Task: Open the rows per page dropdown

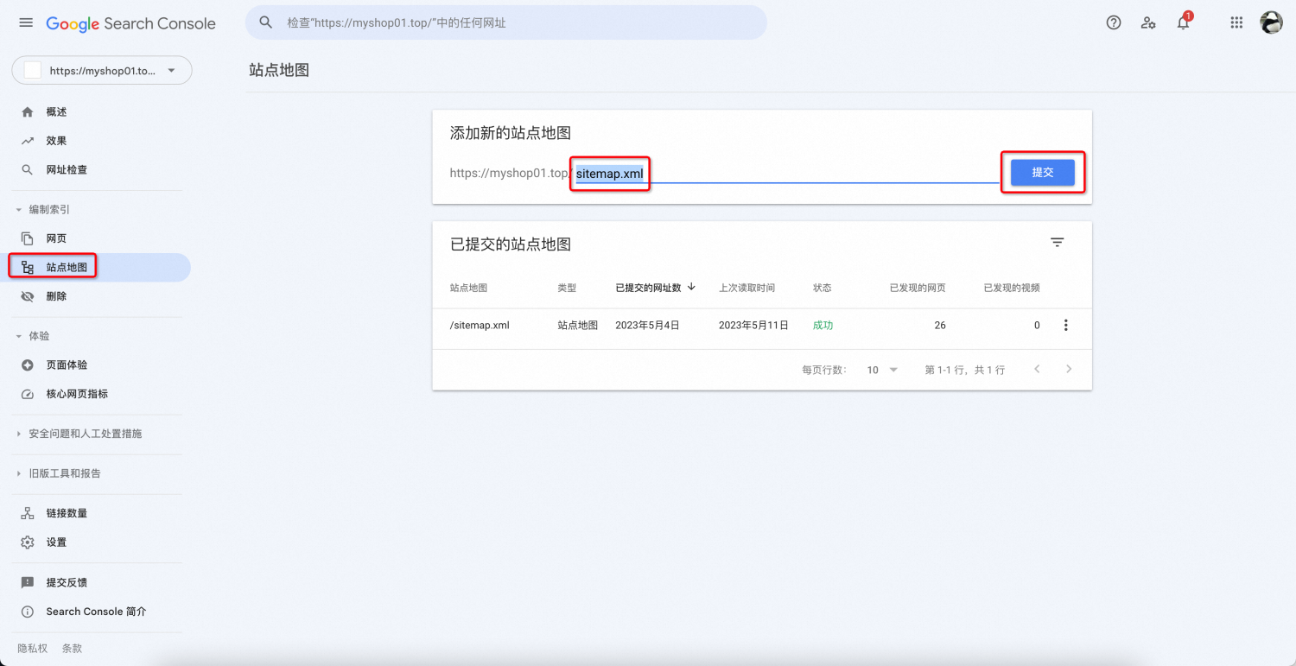Action: (882, 370)
